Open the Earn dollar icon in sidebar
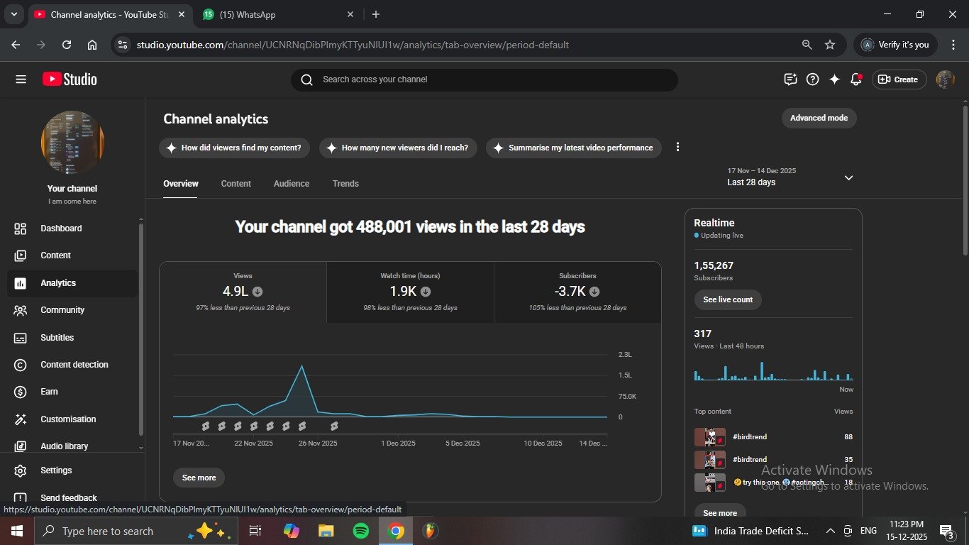Viewport: 969px width, 545px height. coord(21,392)
